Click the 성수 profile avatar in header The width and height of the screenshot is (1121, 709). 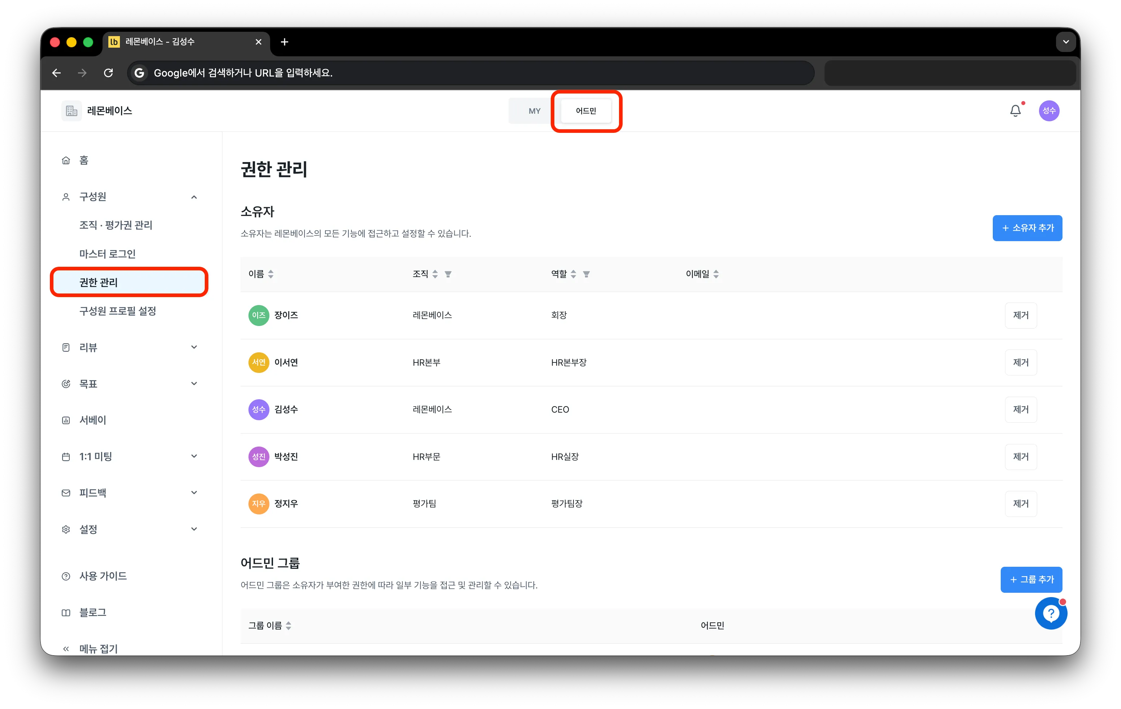(x=1049, y=111)
